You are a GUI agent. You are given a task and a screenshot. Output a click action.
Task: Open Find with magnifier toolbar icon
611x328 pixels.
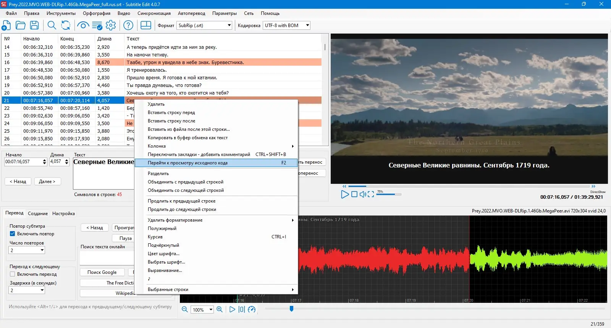(x=52, y=26)
